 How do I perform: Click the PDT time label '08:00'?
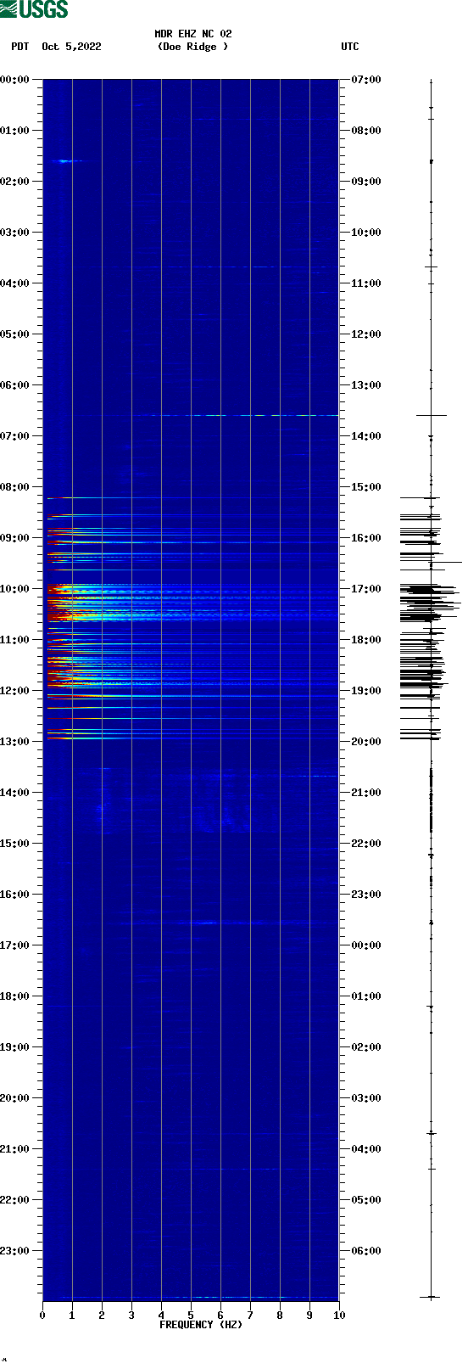coord(14,487)
